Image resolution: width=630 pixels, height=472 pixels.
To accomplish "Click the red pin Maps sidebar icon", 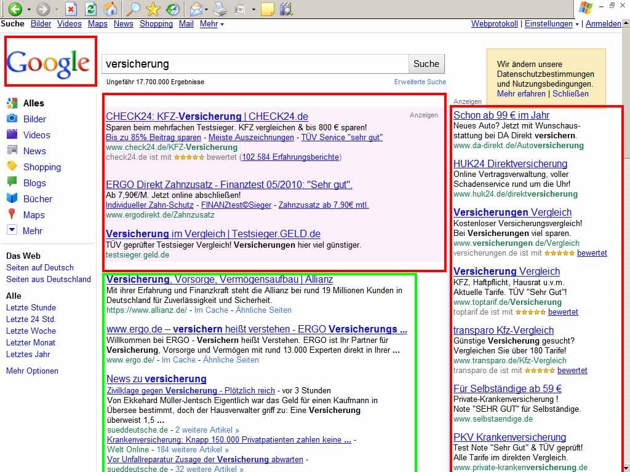I will (12, 214).
